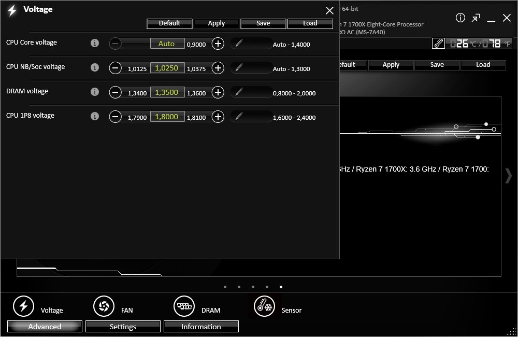This screenshot has height=337, width=518.
Task: Select the 1,3500 DRAM voltage value field
Action: [x=167, y=92]
